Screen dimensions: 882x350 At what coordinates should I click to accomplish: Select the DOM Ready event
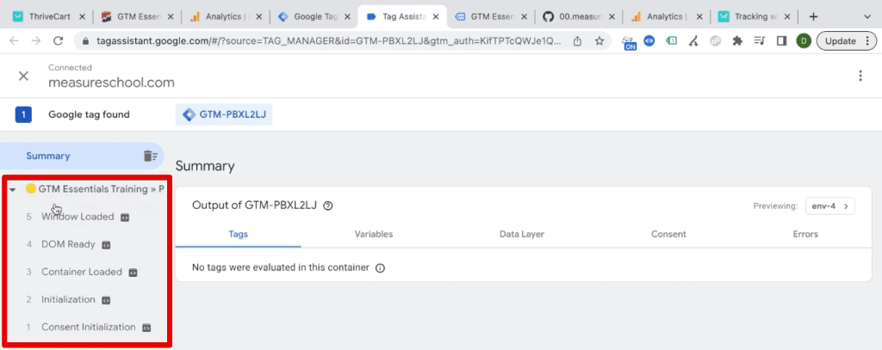pyautogui.click(x=68, y=244)
